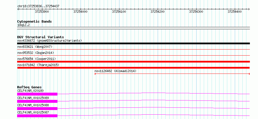Click the nsv953532 (Dogan2014) label

point(36,53)
